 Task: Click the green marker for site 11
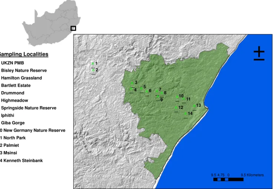pos(184,99)
